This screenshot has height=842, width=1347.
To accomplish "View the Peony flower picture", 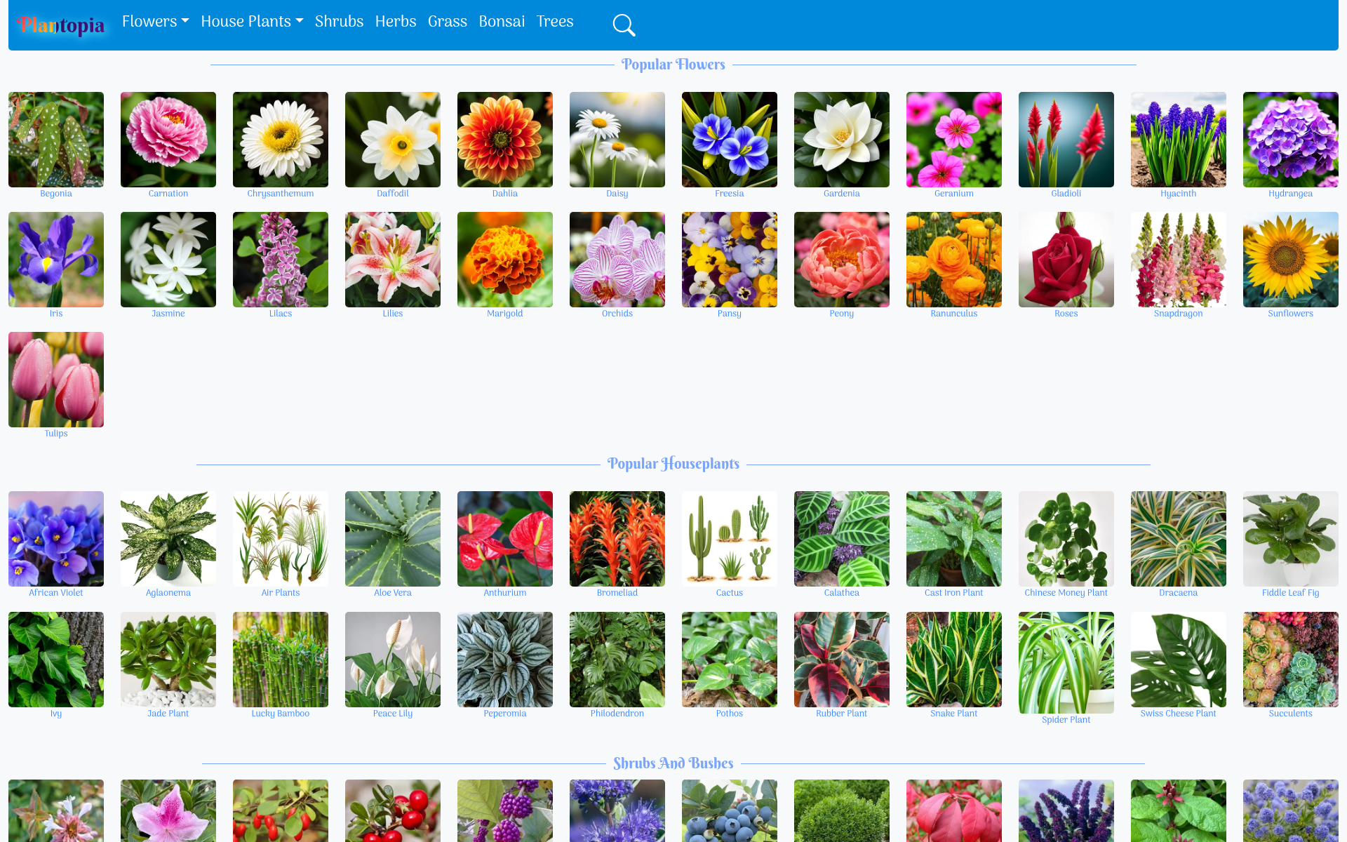I will pyautogui.click(x=842, y=260).
